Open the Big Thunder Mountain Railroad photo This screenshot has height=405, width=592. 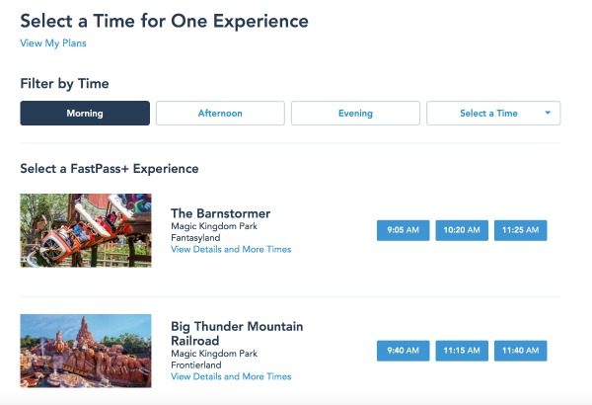[86, 351]
